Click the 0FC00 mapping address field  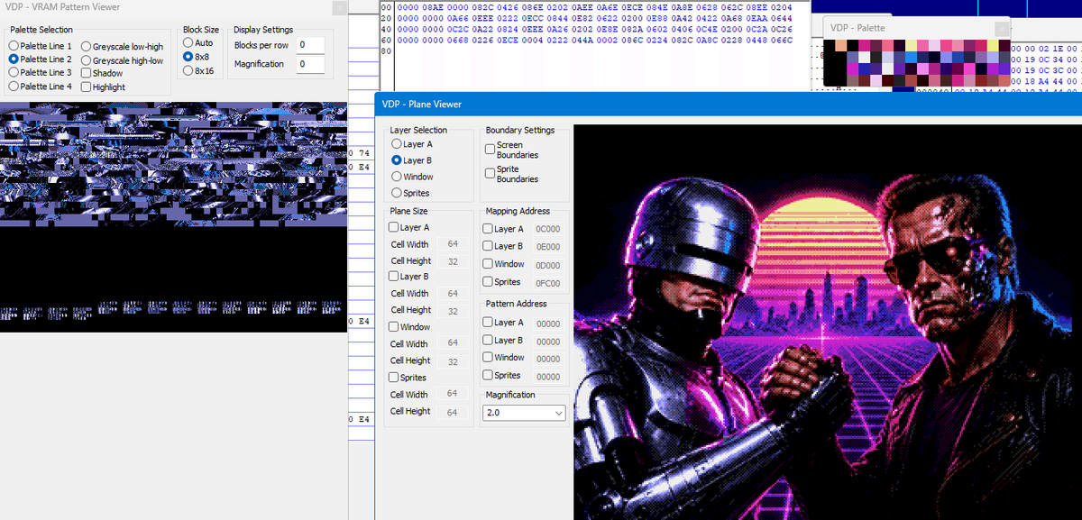pos(547,283)
